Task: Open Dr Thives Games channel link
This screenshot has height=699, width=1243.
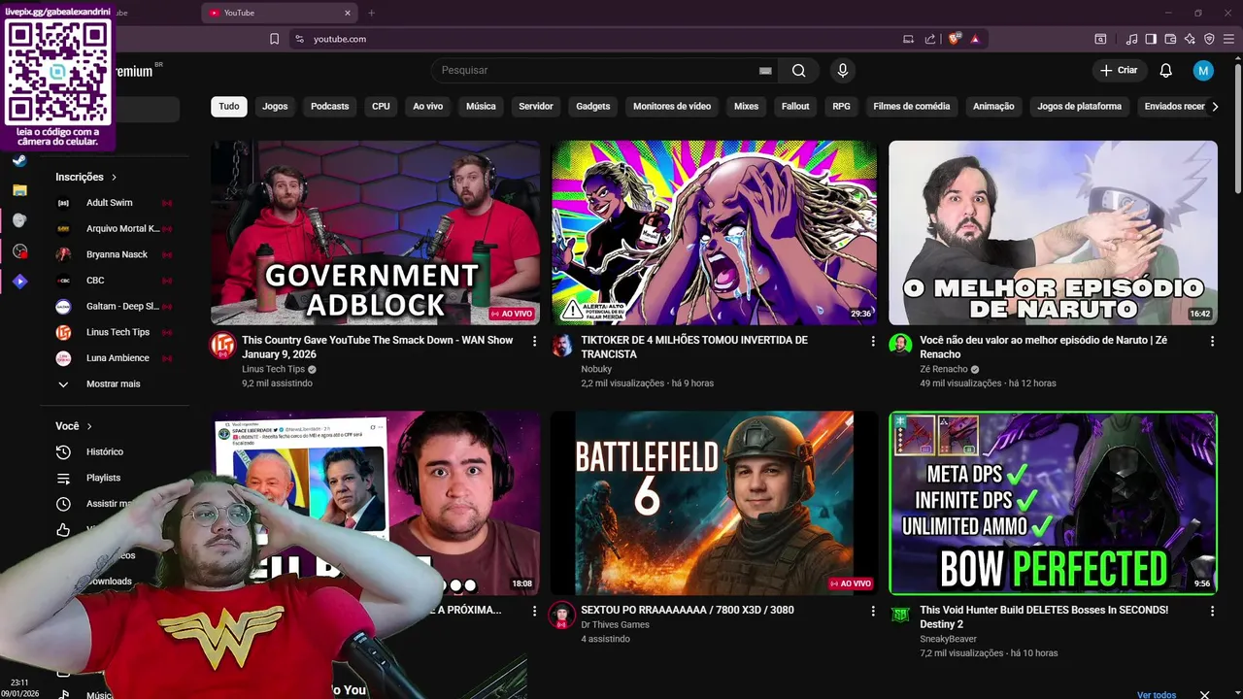Action: (615, 624)
